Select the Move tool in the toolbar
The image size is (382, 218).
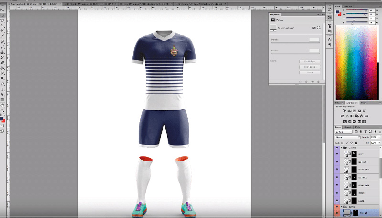coord(3,9)
